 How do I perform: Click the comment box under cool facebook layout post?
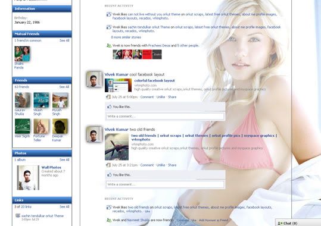(x=165, y=117)
